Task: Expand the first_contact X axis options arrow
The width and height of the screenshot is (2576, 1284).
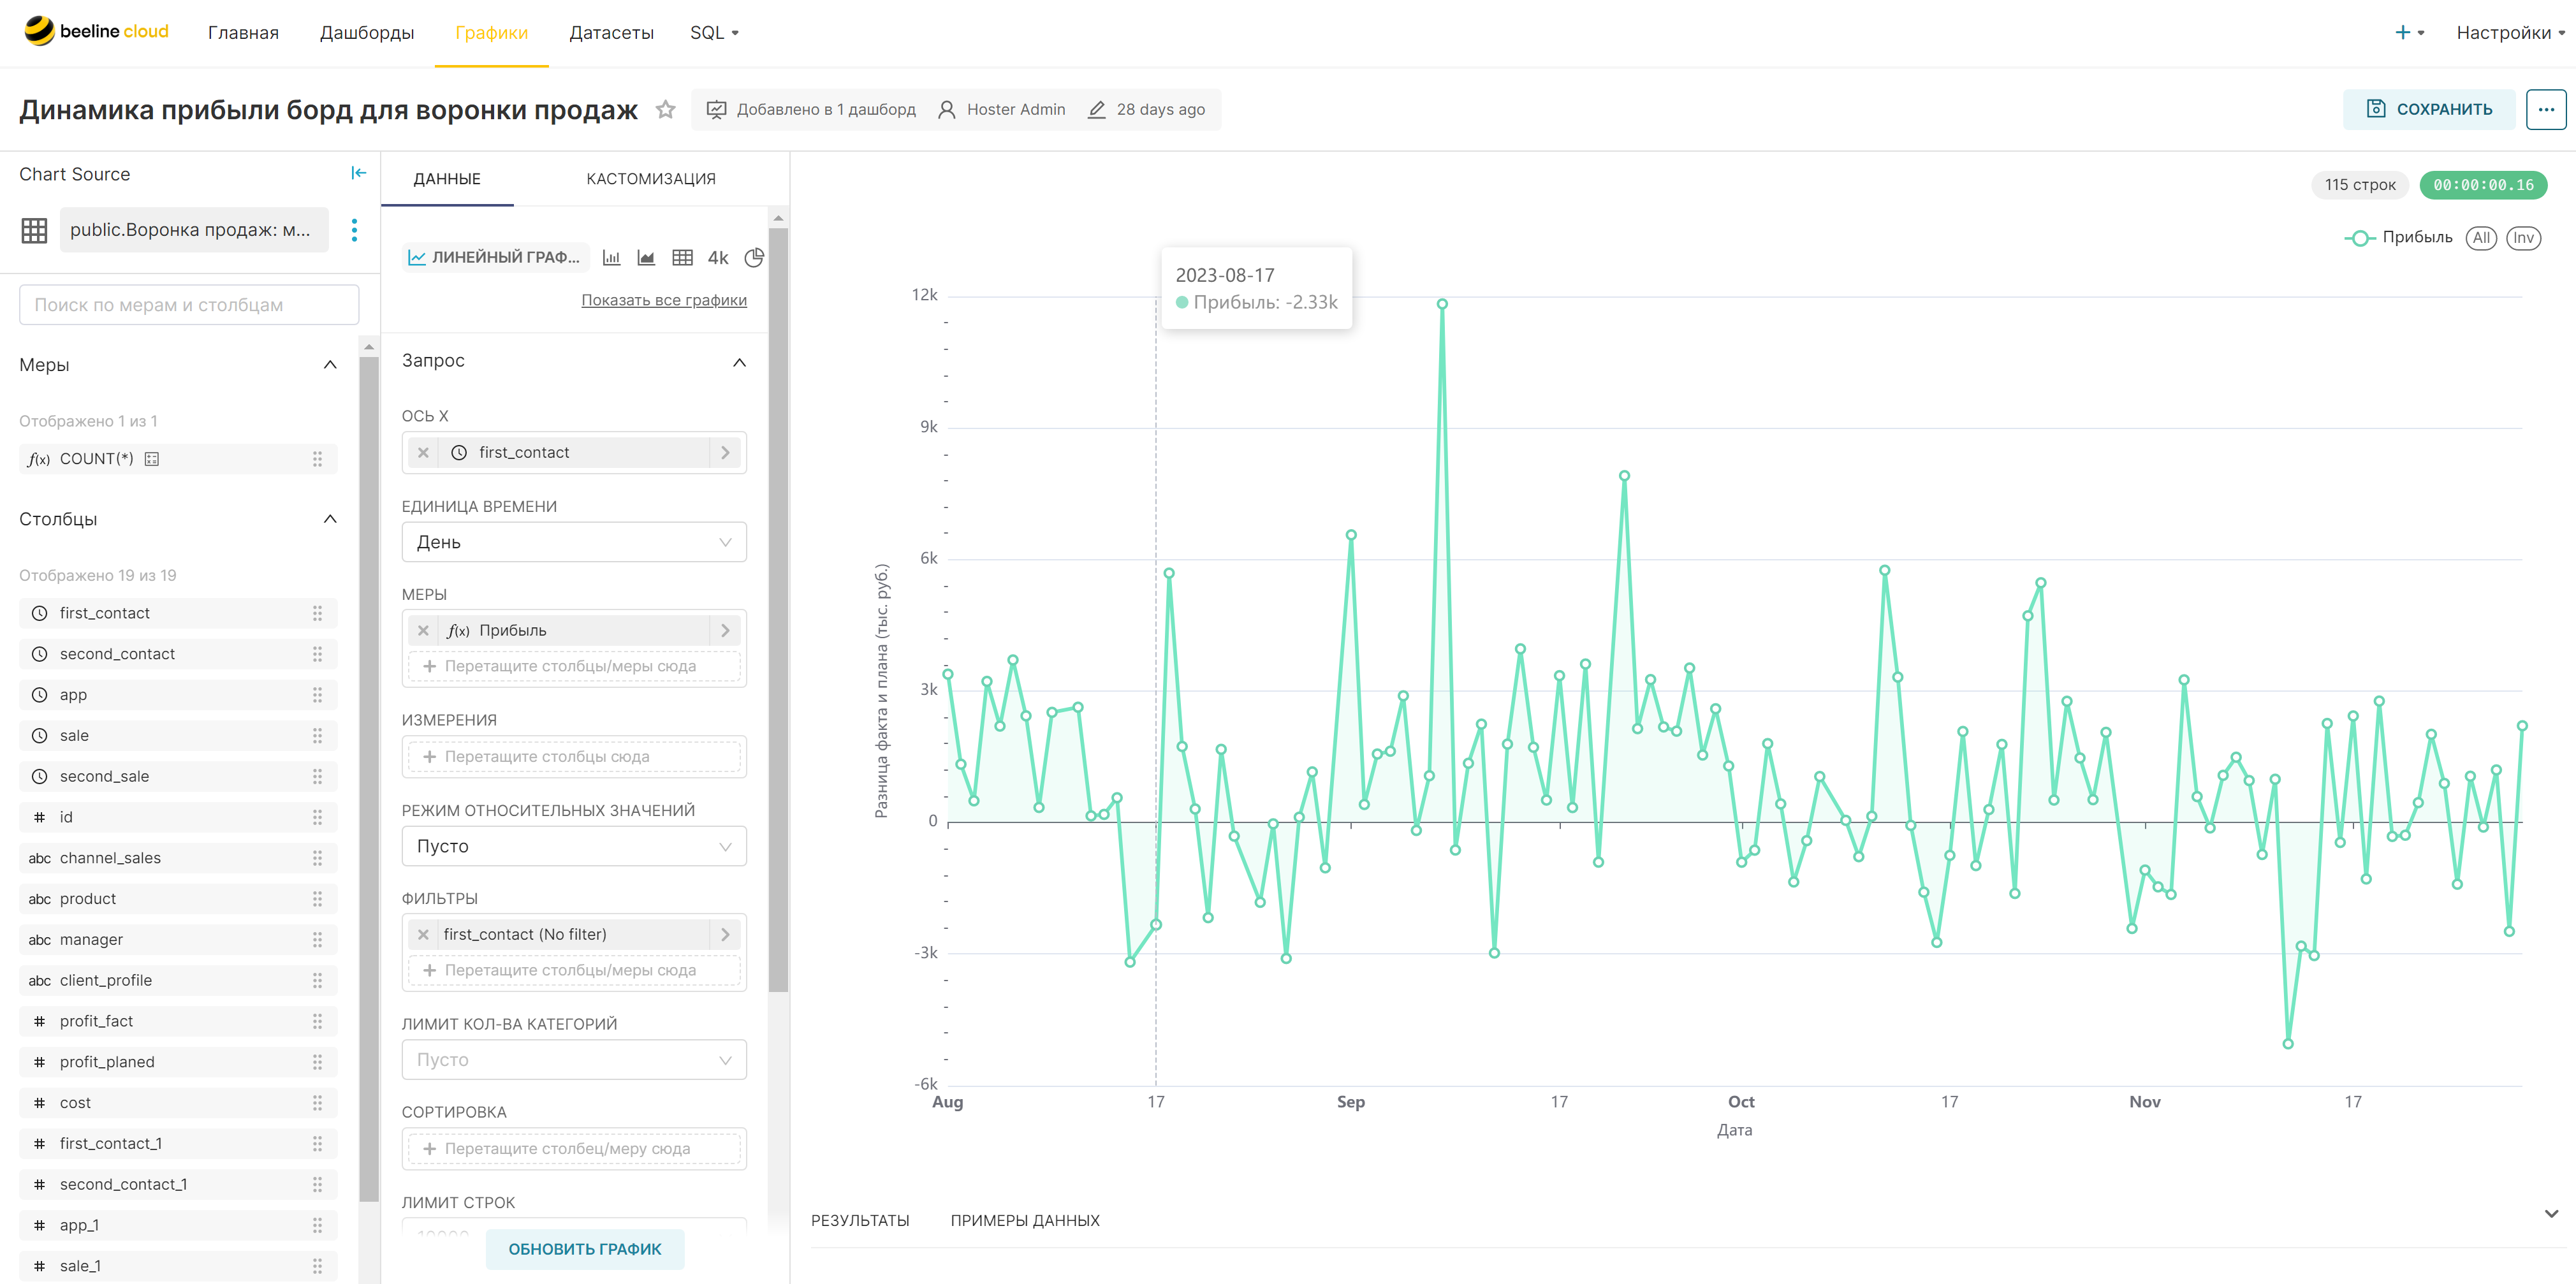Action: click(x=725, y=452)
